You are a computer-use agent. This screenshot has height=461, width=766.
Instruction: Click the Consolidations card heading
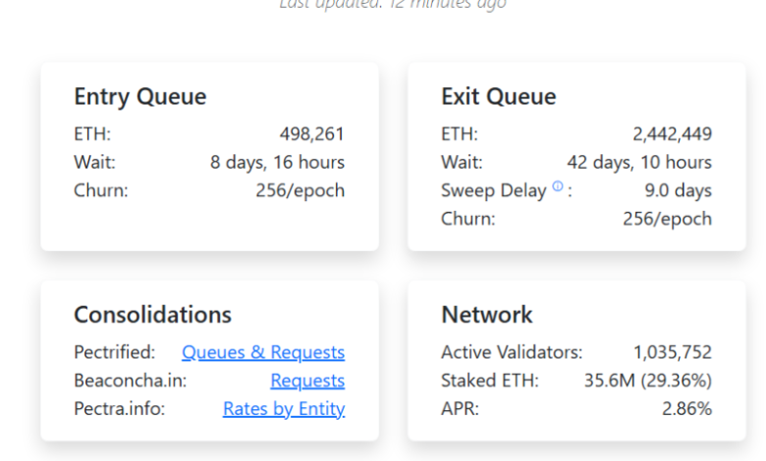coord(152,315)
